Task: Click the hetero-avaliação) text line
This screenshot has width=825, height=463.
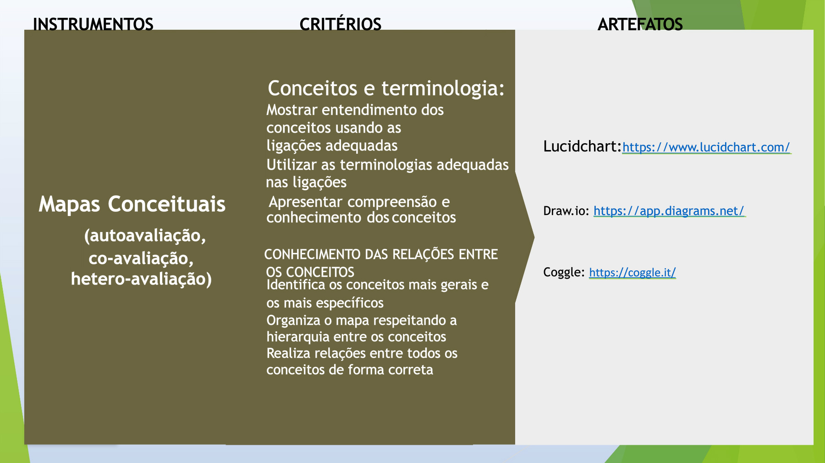Action: pyautogui.click(x=141, y=279)
